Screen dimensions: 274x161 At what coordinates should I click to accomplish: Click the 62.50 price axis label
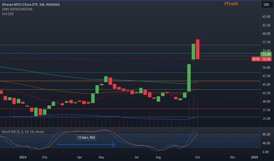tap(266, 25)
